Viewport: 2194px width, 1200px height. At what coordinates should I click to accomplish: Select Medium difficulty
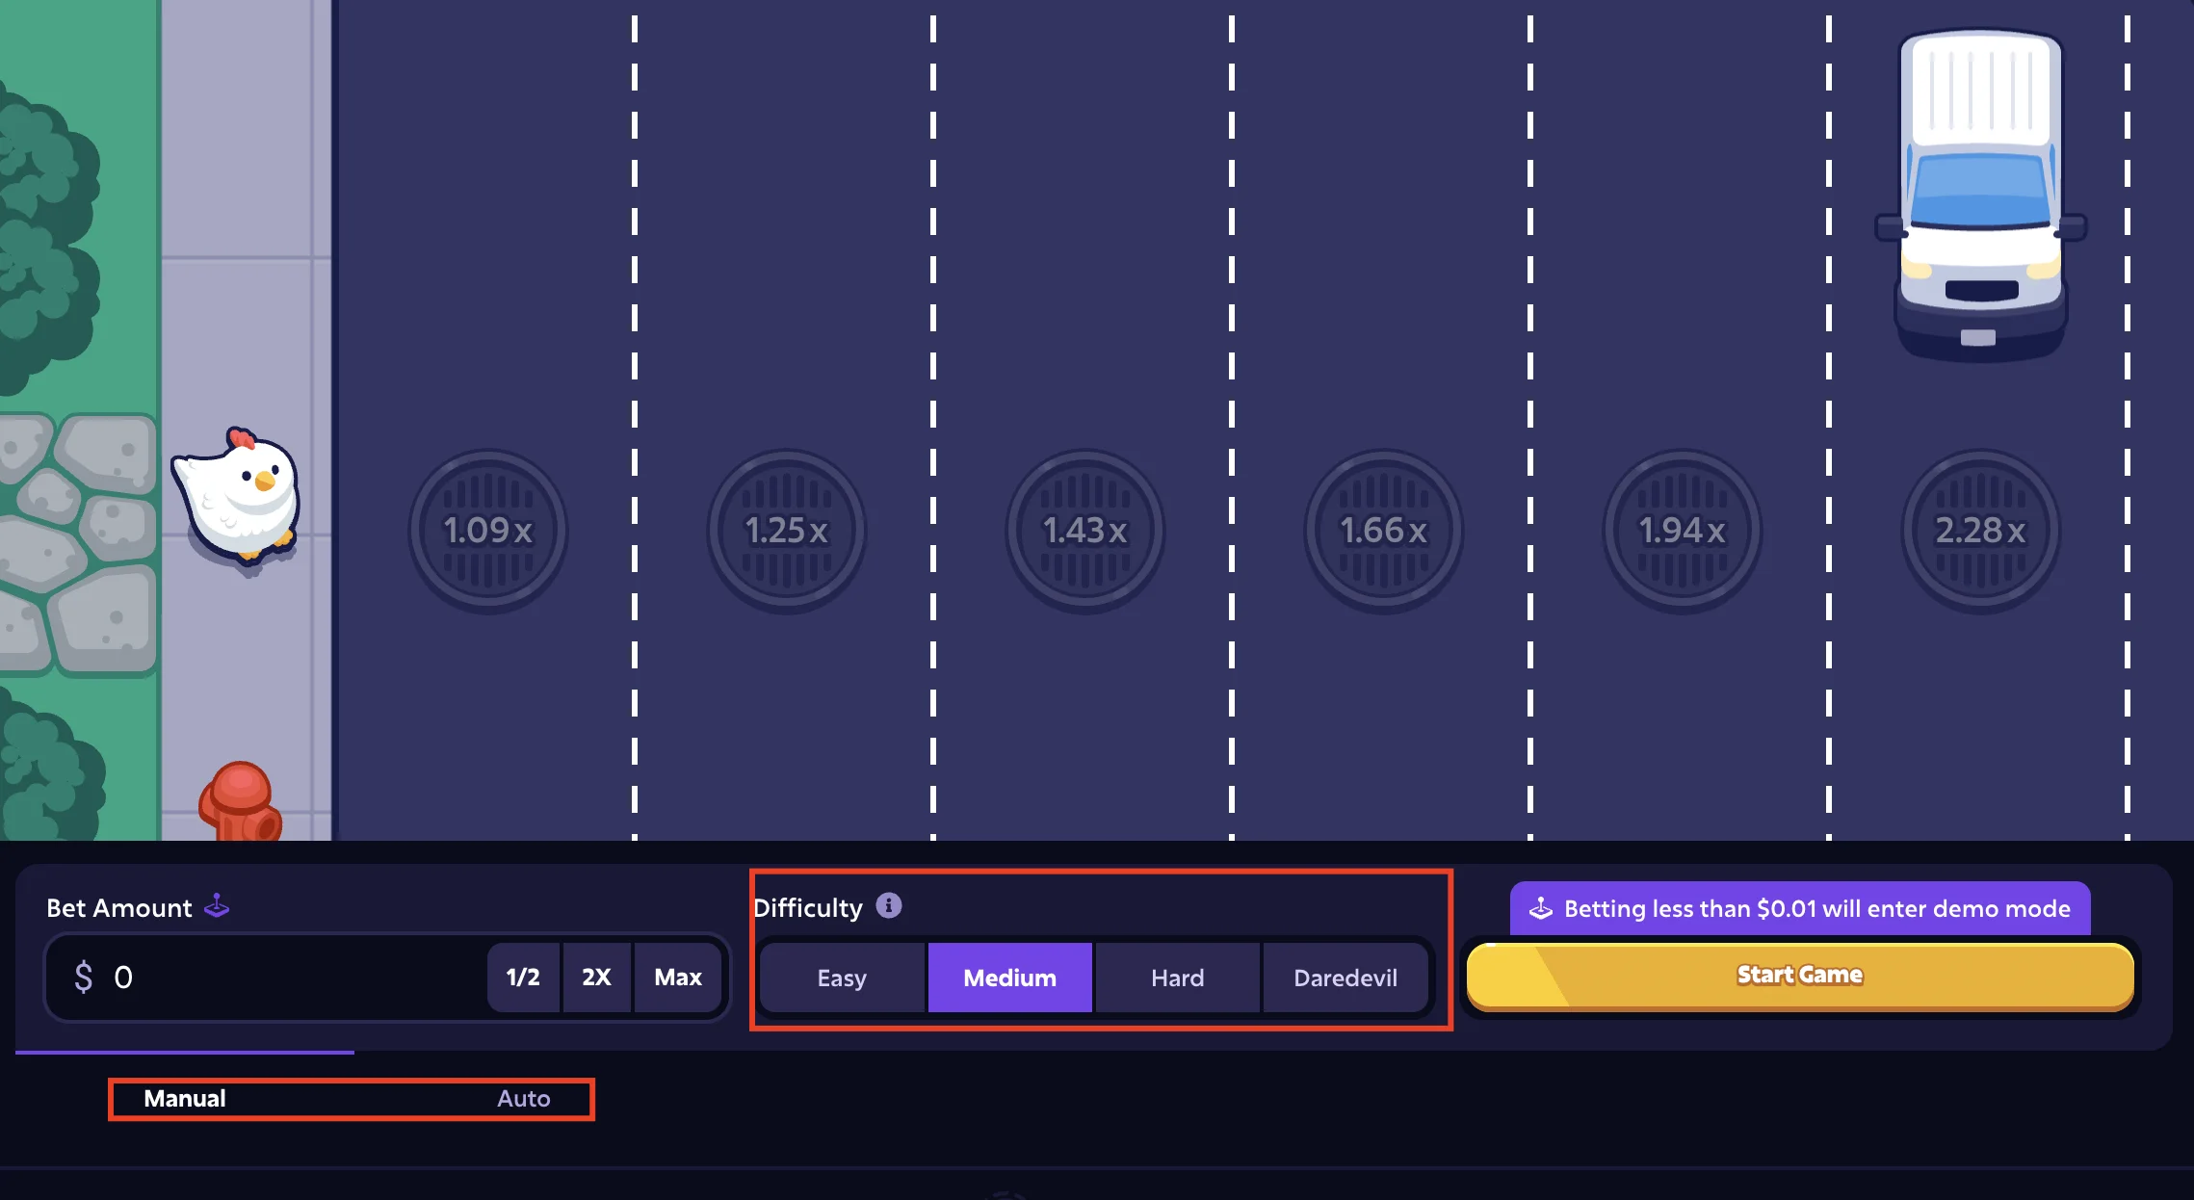(x=1009, y=978)
